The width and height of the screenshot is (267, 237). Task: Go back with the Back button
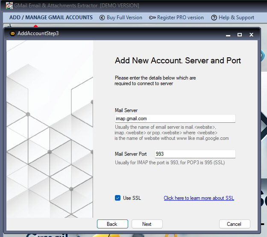tap(112, 224)
